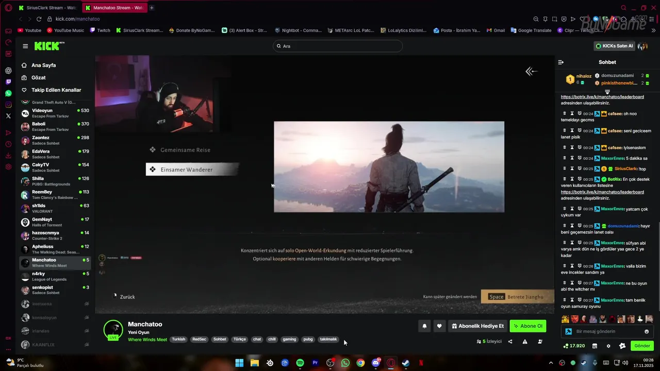
Task: Open Gözat in Kick sidebar
Action: pos(34,78)
